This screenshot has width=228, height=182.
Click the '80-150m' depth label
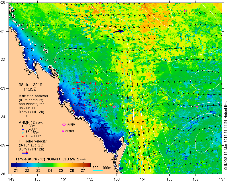[32, 133]
